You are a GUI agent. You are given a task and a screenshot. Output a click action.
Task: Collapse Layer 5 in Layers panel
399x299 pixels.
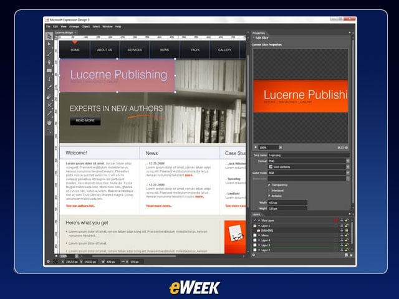(259, 225)
